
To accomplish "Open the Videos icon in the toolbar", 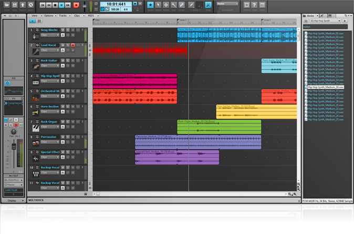I will tap(246, 5).
